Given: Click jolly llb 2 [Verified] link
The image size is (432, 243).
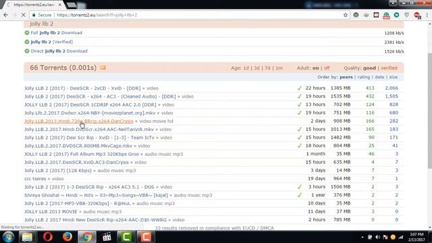Looking at the screenshot, I should [x=51, y=42].
